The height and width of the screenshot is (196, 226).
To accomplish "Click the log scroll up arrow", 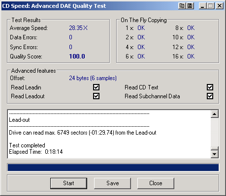I will pyautogui.click(x=215, y=114).
